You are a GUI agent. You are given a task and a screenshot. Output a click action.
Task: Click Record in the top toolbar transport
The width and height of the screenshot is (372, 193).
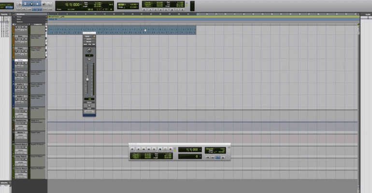click(183, 10)
